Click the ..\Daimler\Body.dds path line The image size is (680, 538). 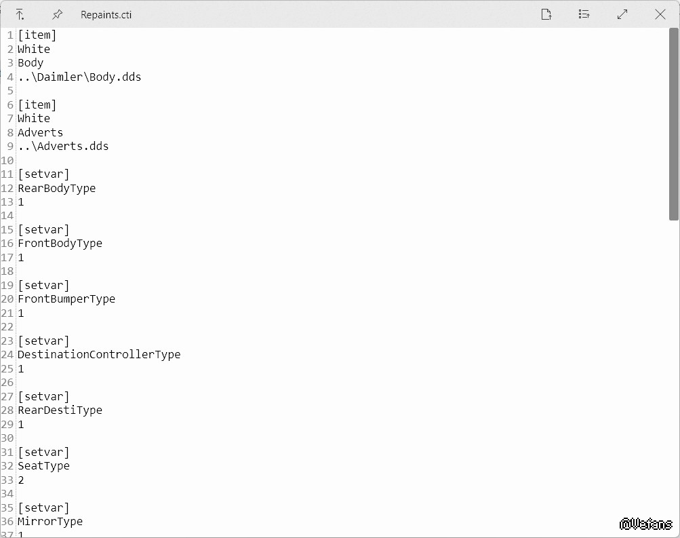click(x=79, y=77)
